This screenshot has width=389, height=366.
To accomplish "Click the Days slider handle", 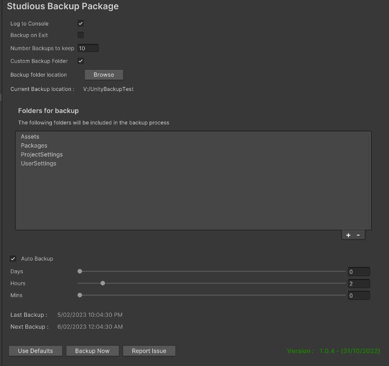I will (x=79, y=271).
